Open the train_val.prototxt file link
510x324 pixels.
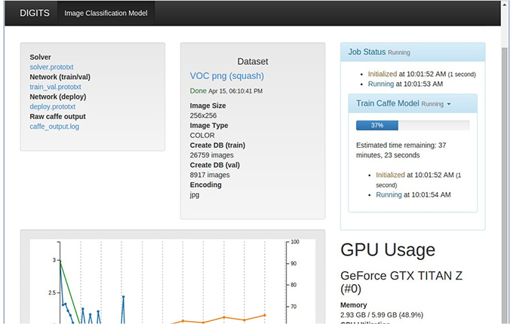(55, 87)
